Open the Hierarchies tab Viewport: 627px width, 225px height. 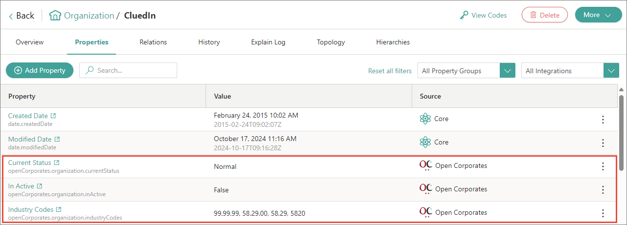pos(393,42)
